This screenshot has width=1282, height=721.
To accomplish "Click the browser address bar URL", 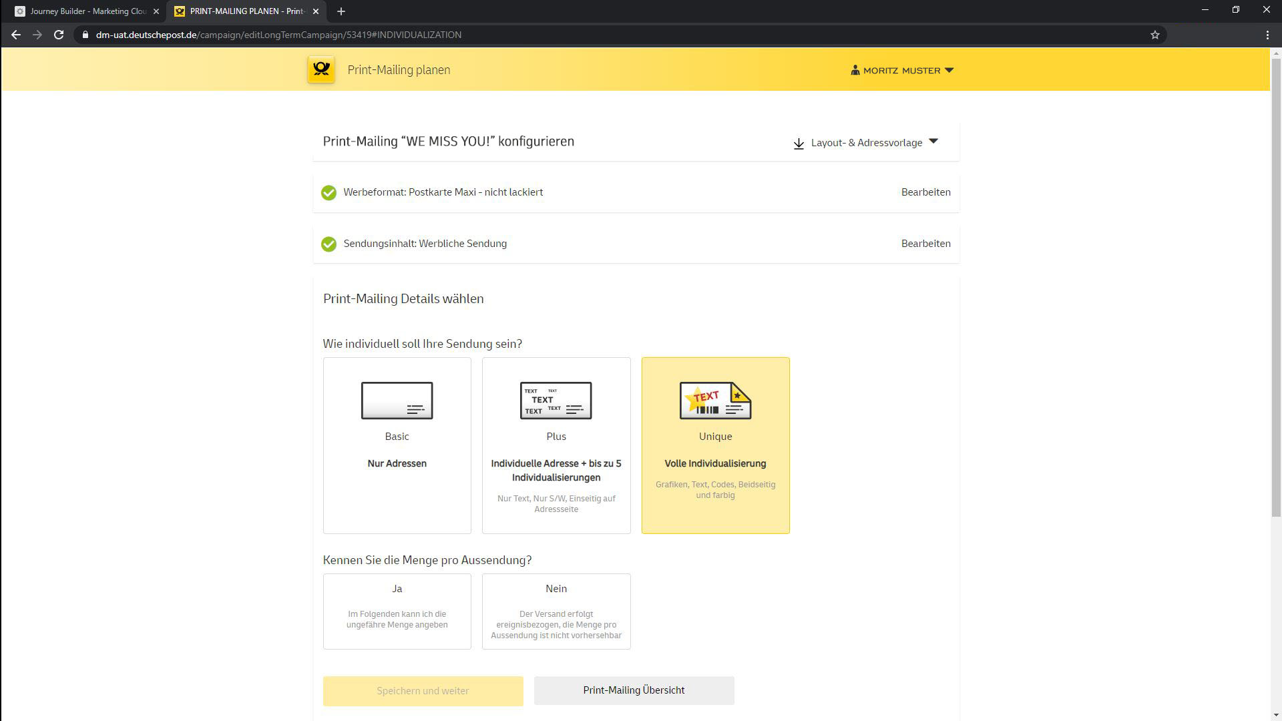I will click(x=278, y=35).
